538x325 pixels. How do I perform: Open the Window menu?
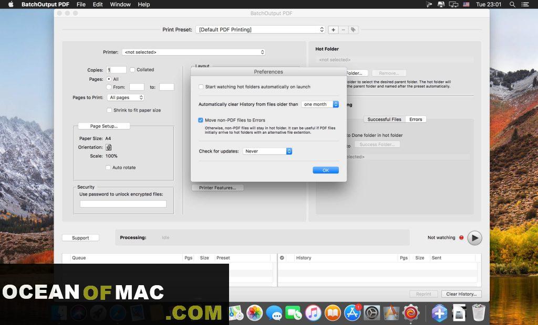point(120,4)
